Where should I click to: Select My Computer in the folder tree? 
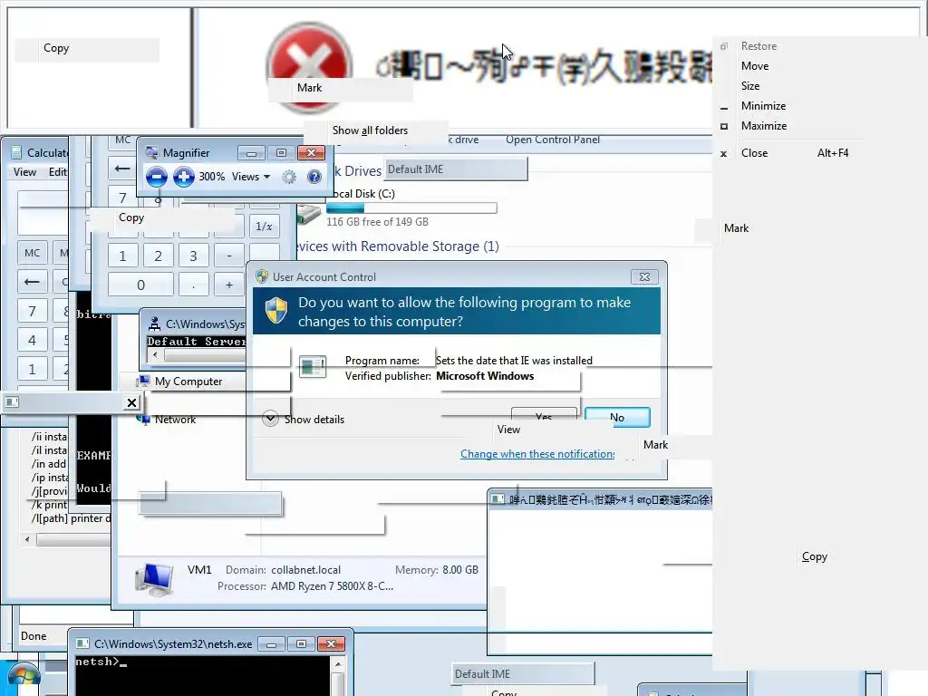tap(188, 382)
